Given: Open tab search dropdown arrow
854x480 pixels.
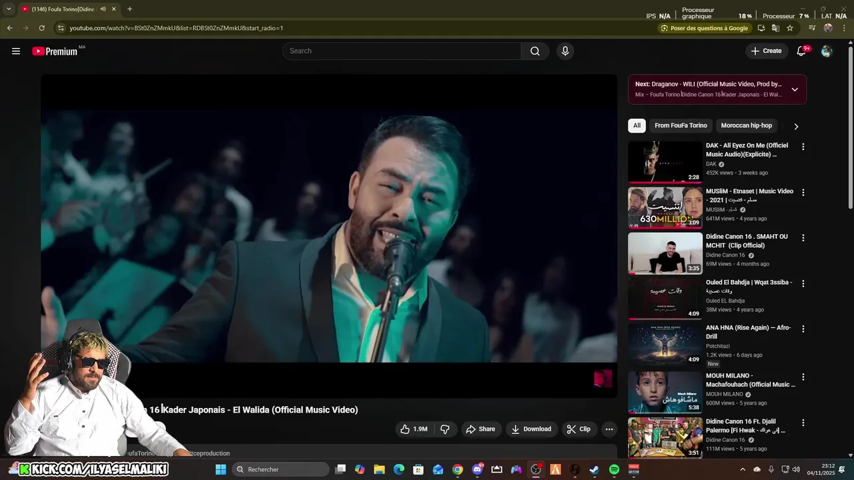Looking at the screenshot, I should coord(9,9).
